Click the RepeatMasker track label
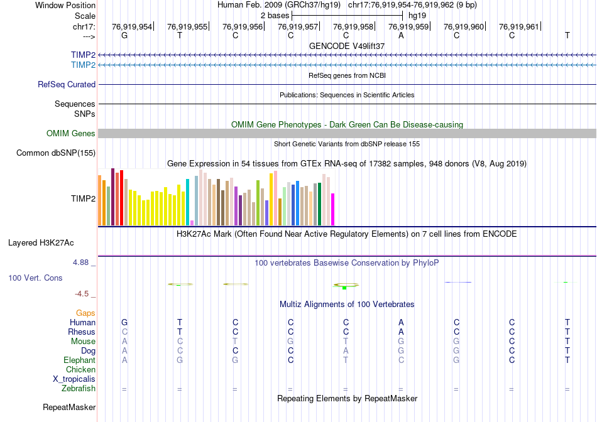This screenshot has width=597, height=422. [x=69, y=407]
